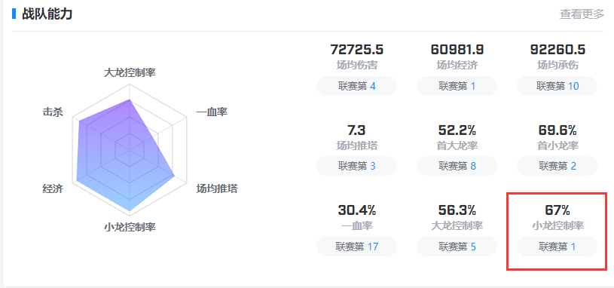Open the 联赛第 8 first baron badge

click(x=457, y=166)
